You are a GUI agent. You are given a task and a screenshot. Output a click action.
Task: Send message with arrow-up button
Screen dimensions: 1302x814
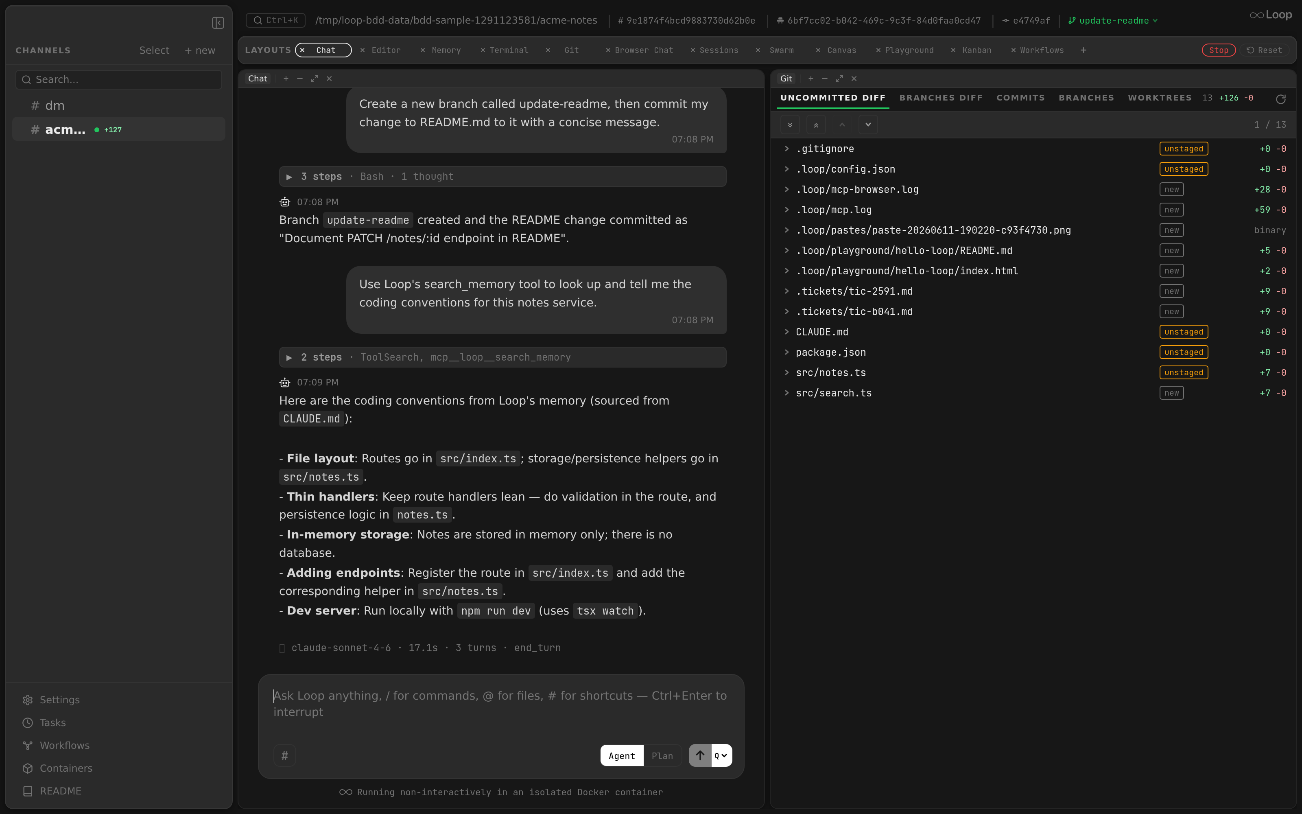[x=700, y=755]
